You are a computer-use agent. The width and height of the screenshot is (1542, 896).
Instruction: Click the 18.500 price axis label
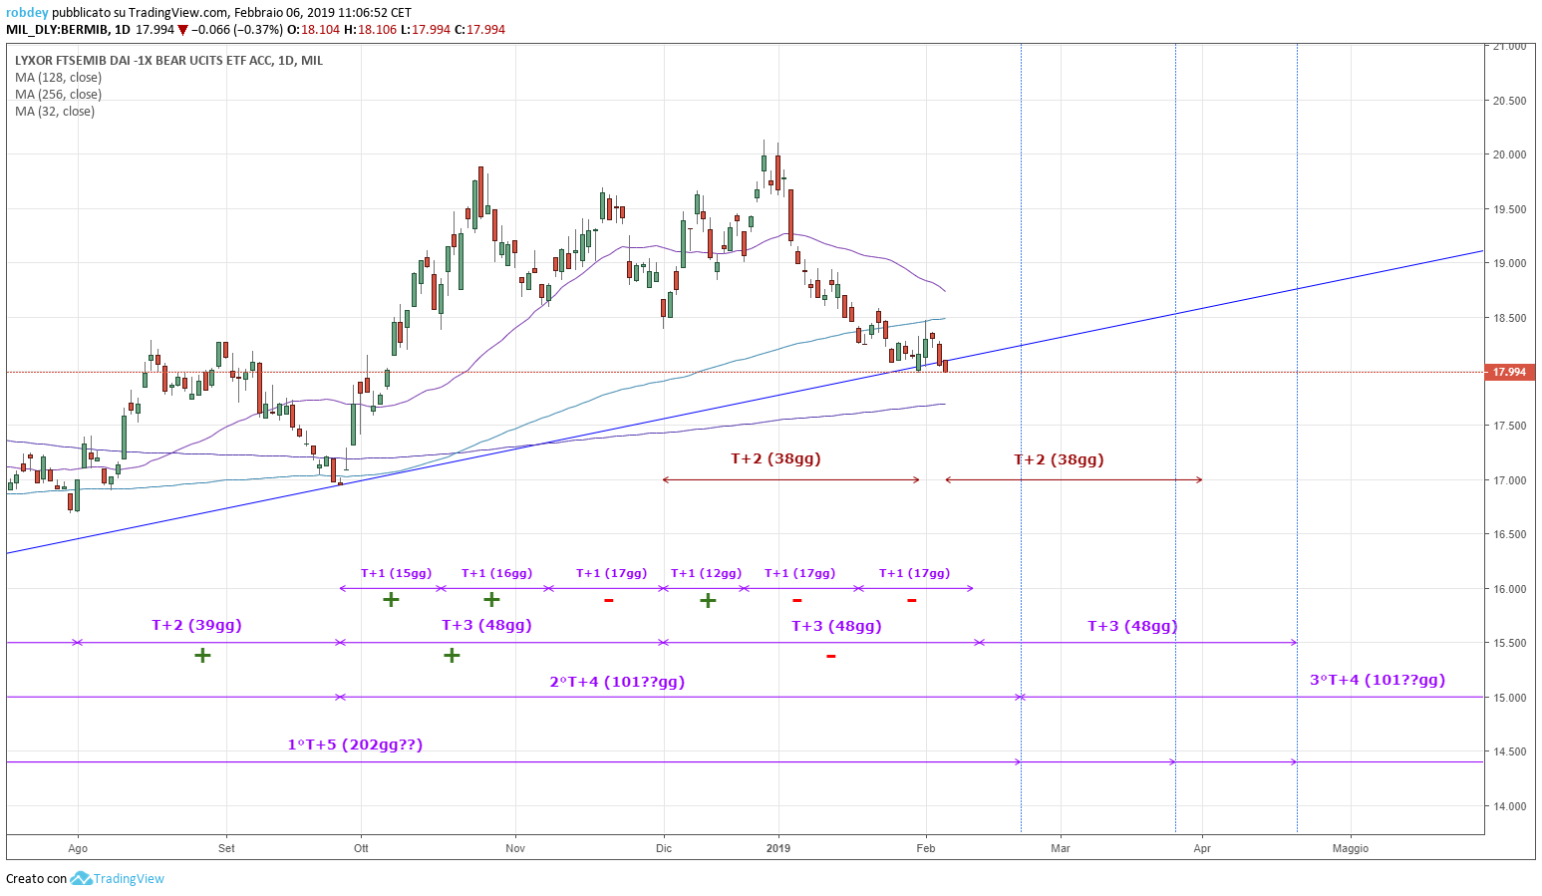pyautogui.click(x=1509, y=318)
